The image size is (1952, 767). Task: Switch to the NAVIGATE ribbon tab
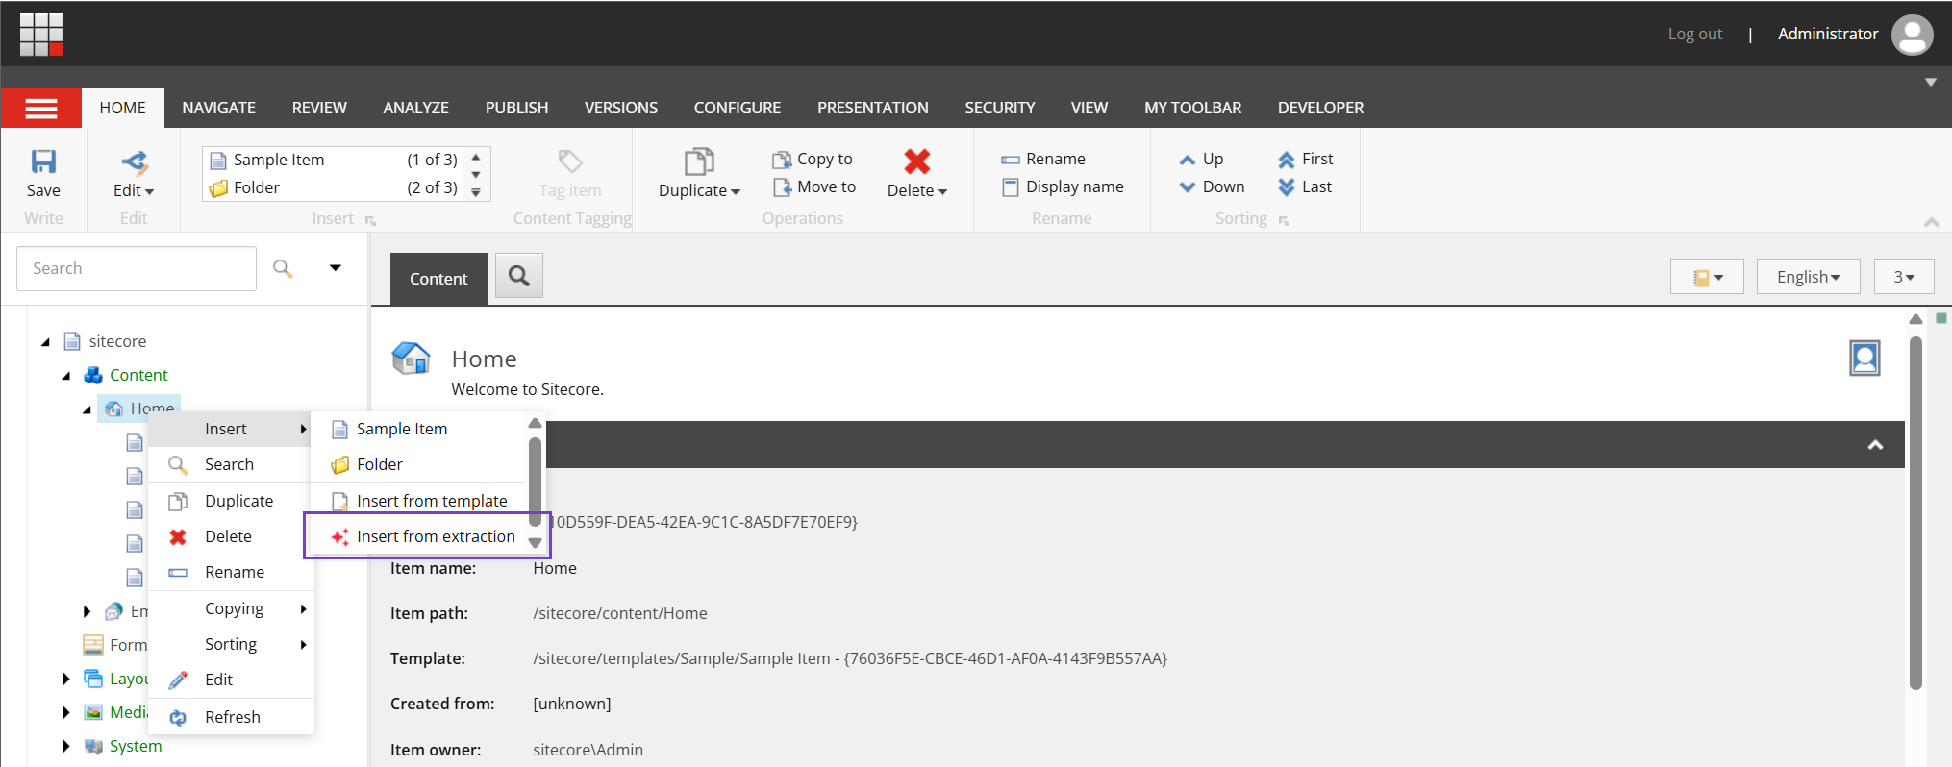click(x=219, y=108)
